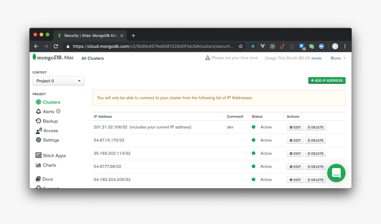Click the IP Address column header
The width and height of the screenshot is (381, 224).
pyautogui.click(x=103, y=117)
